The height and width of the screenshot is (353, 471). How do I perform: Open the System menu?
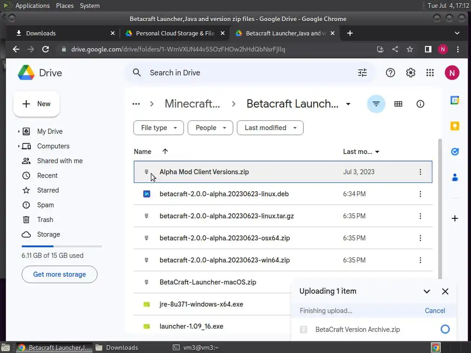(90, 6)
